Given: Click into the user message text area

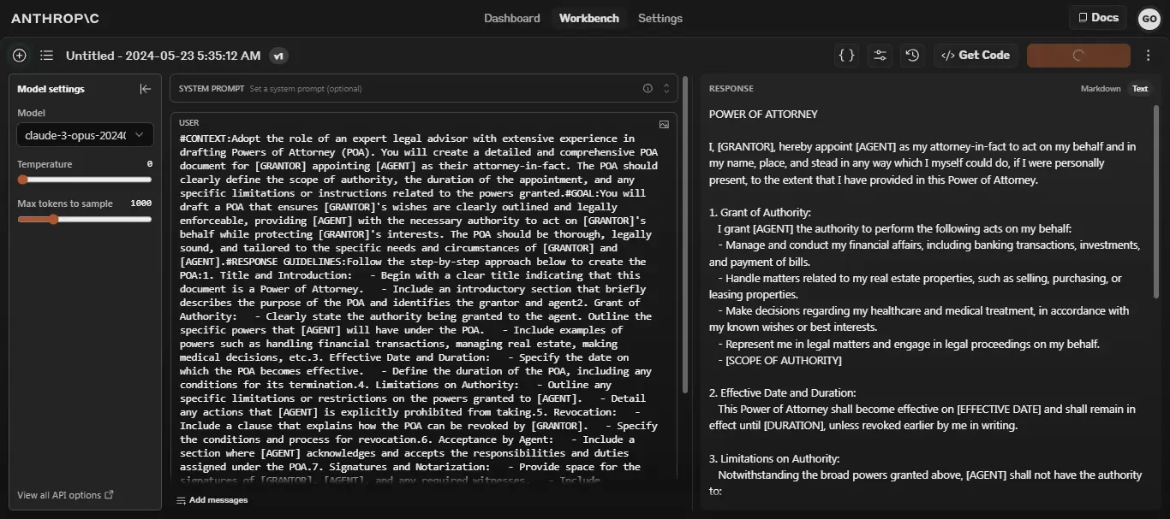Looking at the screenshot, I should tap(420, 309).
